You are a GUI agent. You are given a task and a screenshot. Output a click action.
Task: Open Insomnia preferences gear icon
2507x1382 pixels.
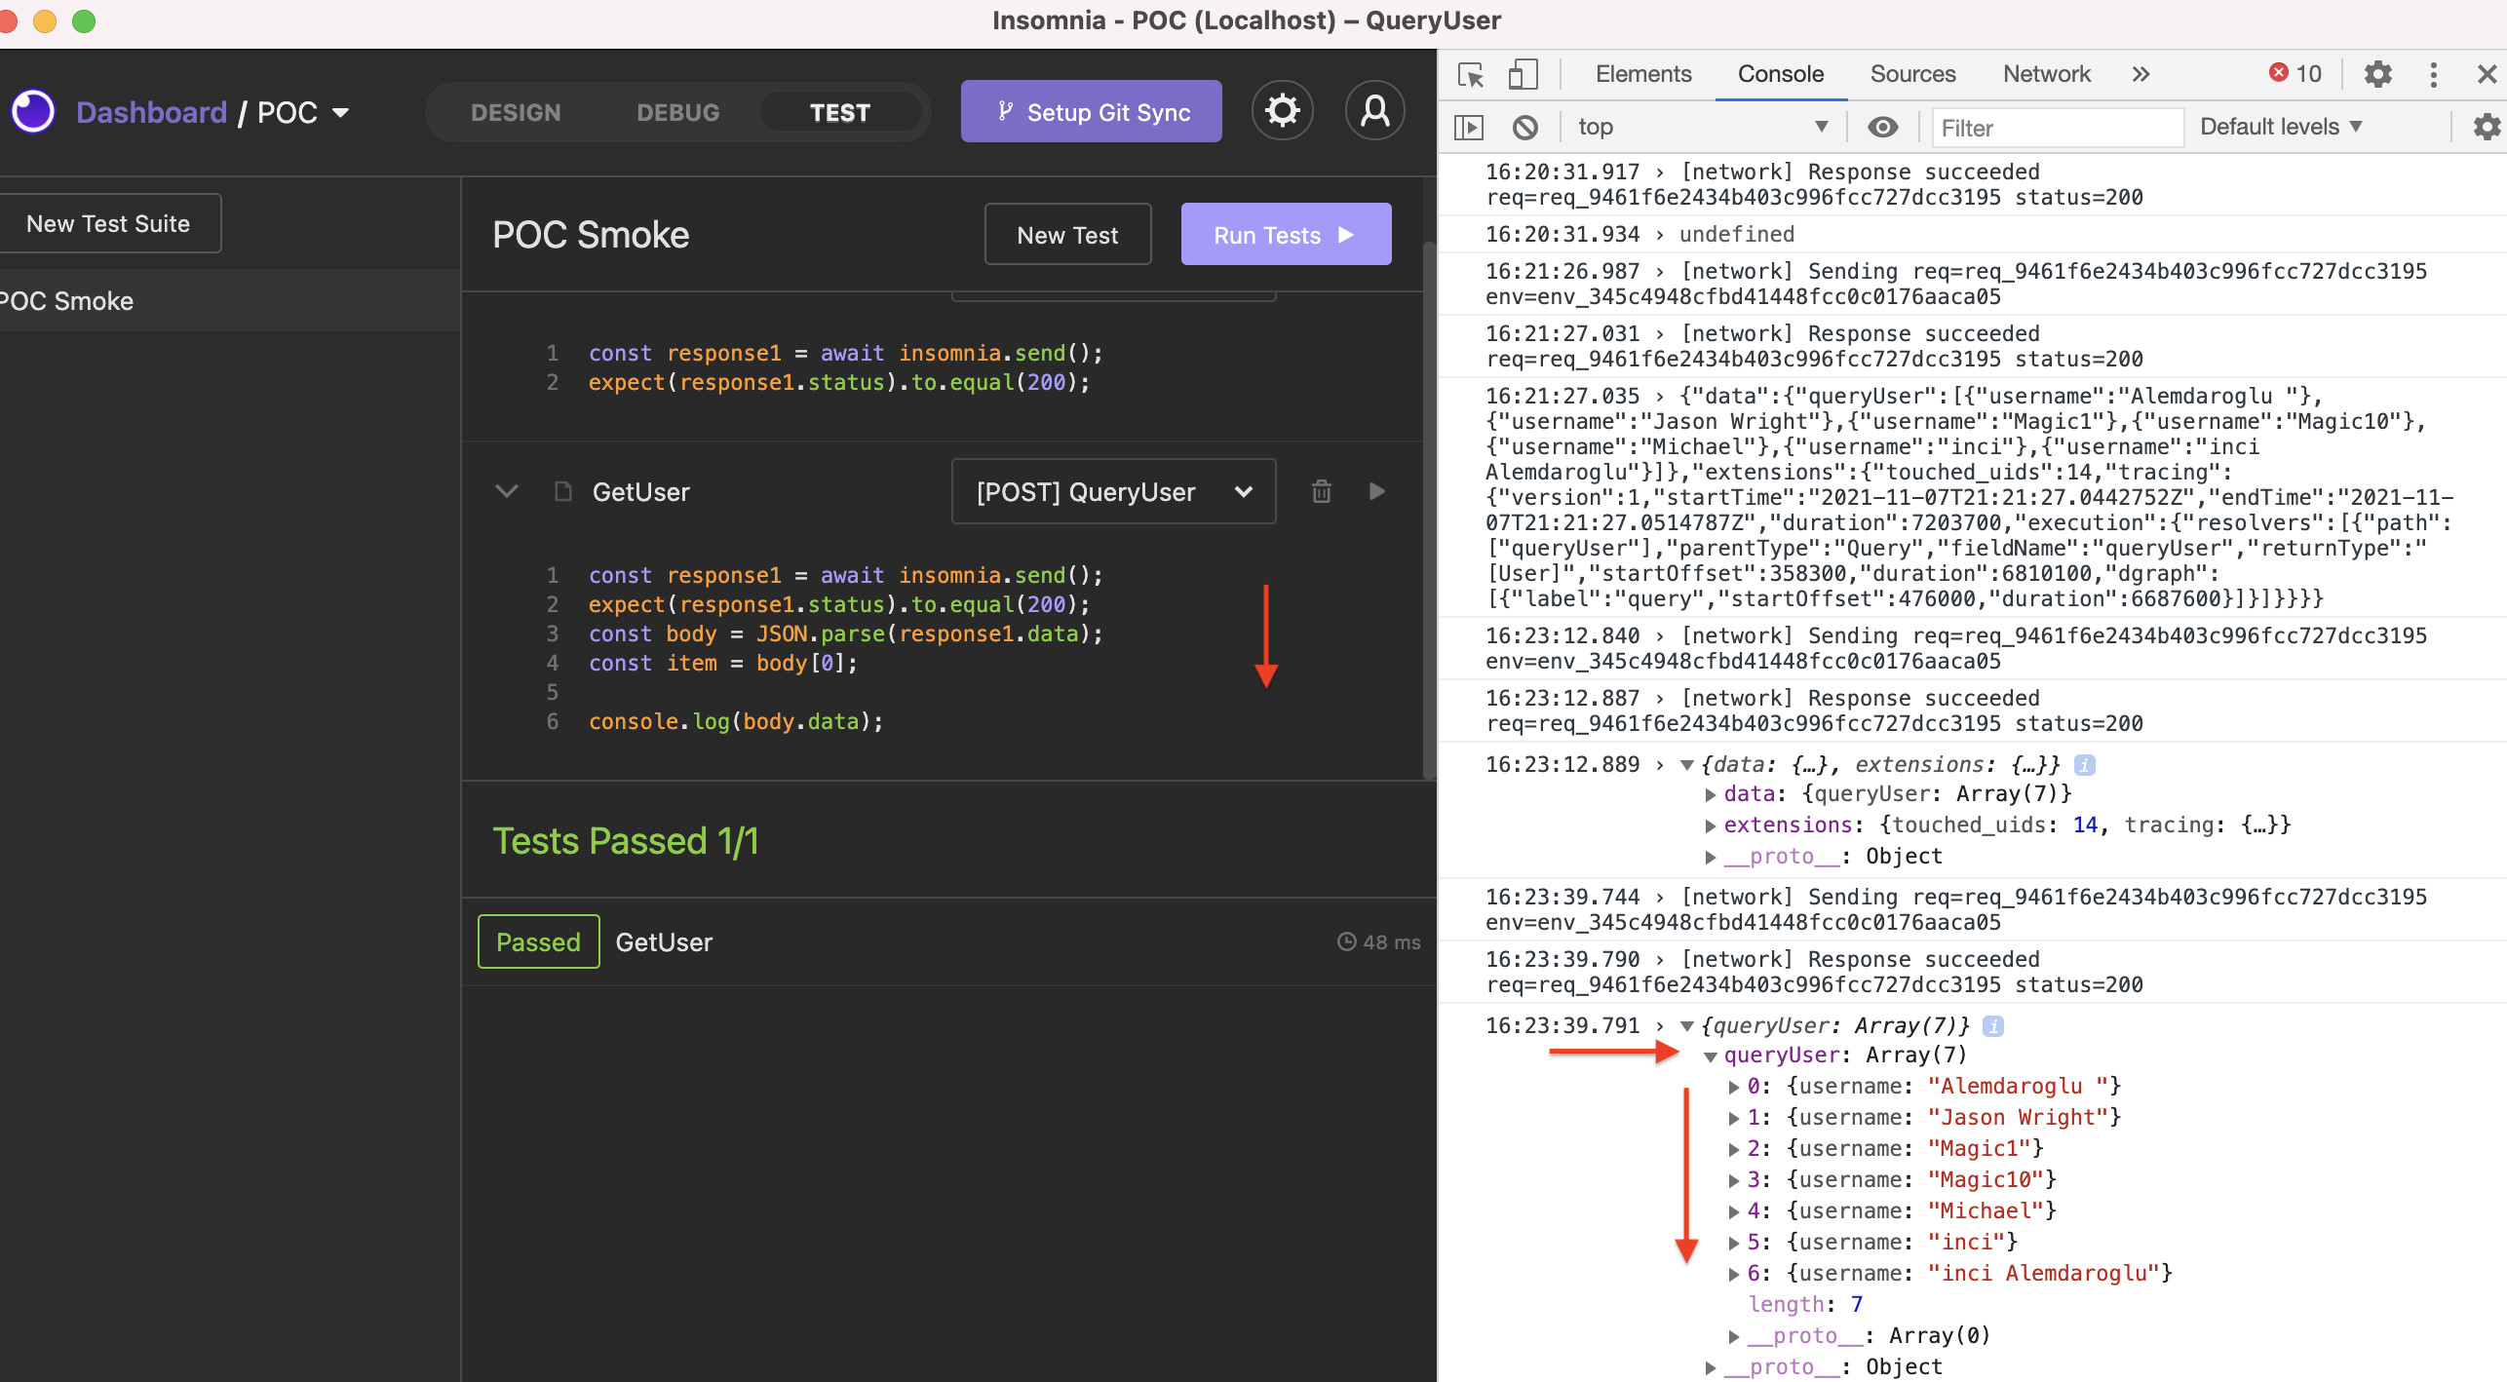pyautogui.click(x=1283, y=110)
